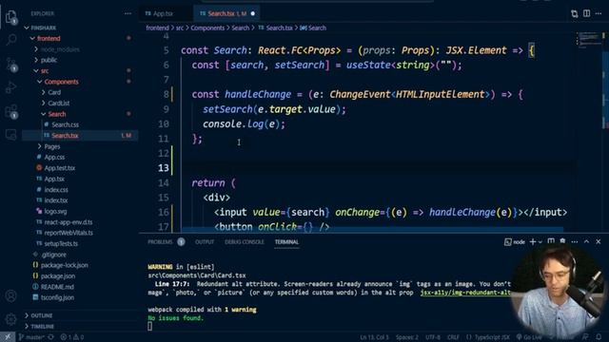
Task: Collapse the src folder
Action: point(45,71)
